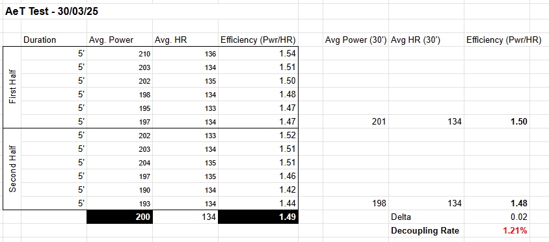549x242 pixels.
Task: Select the black total power cell 200
Action: (x=120, y=217)
